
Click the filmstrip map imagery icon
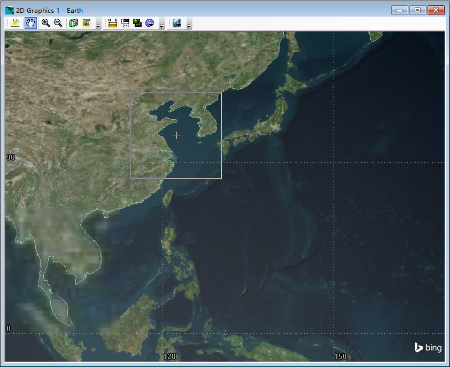pyautogui.click(x=138, y=23)
